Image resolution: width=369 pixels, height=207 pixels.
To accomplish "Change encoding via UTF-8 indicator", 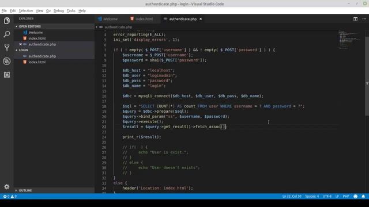I will tap(327, 196).
